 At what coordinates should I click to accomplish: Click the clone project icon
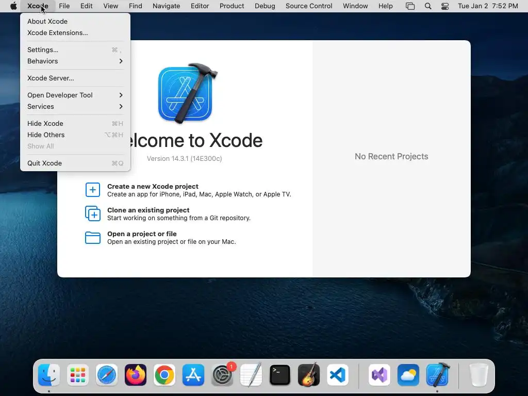click(x=93, y=213)
